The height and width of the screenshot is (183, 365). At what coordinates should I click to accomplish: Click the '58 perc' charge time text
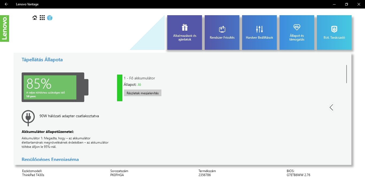pos(31,96)
